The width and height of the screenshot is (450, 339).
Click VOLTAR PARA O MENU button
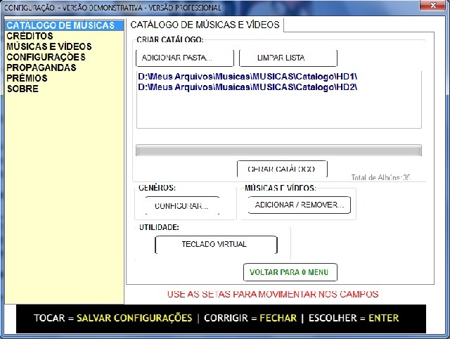click(290, 272)
